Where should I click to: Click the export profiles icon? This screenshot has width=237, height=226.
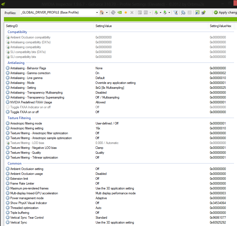pyautogui.click(x=156, y=12)
